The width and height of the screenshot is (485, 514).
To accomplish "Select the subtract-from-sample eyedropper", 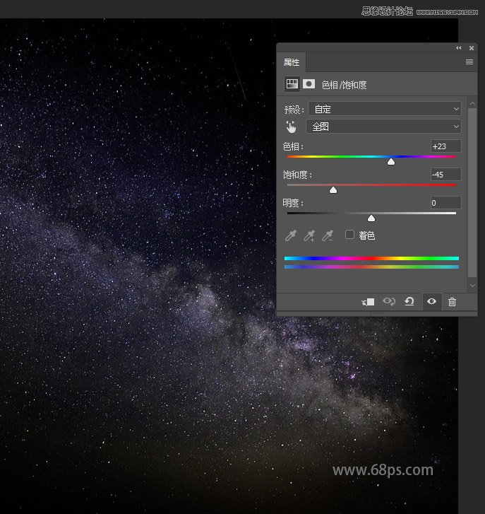I will [328, 235].
